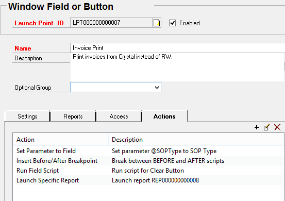Uncheck the Enabled checkbox

pos(172,23)
